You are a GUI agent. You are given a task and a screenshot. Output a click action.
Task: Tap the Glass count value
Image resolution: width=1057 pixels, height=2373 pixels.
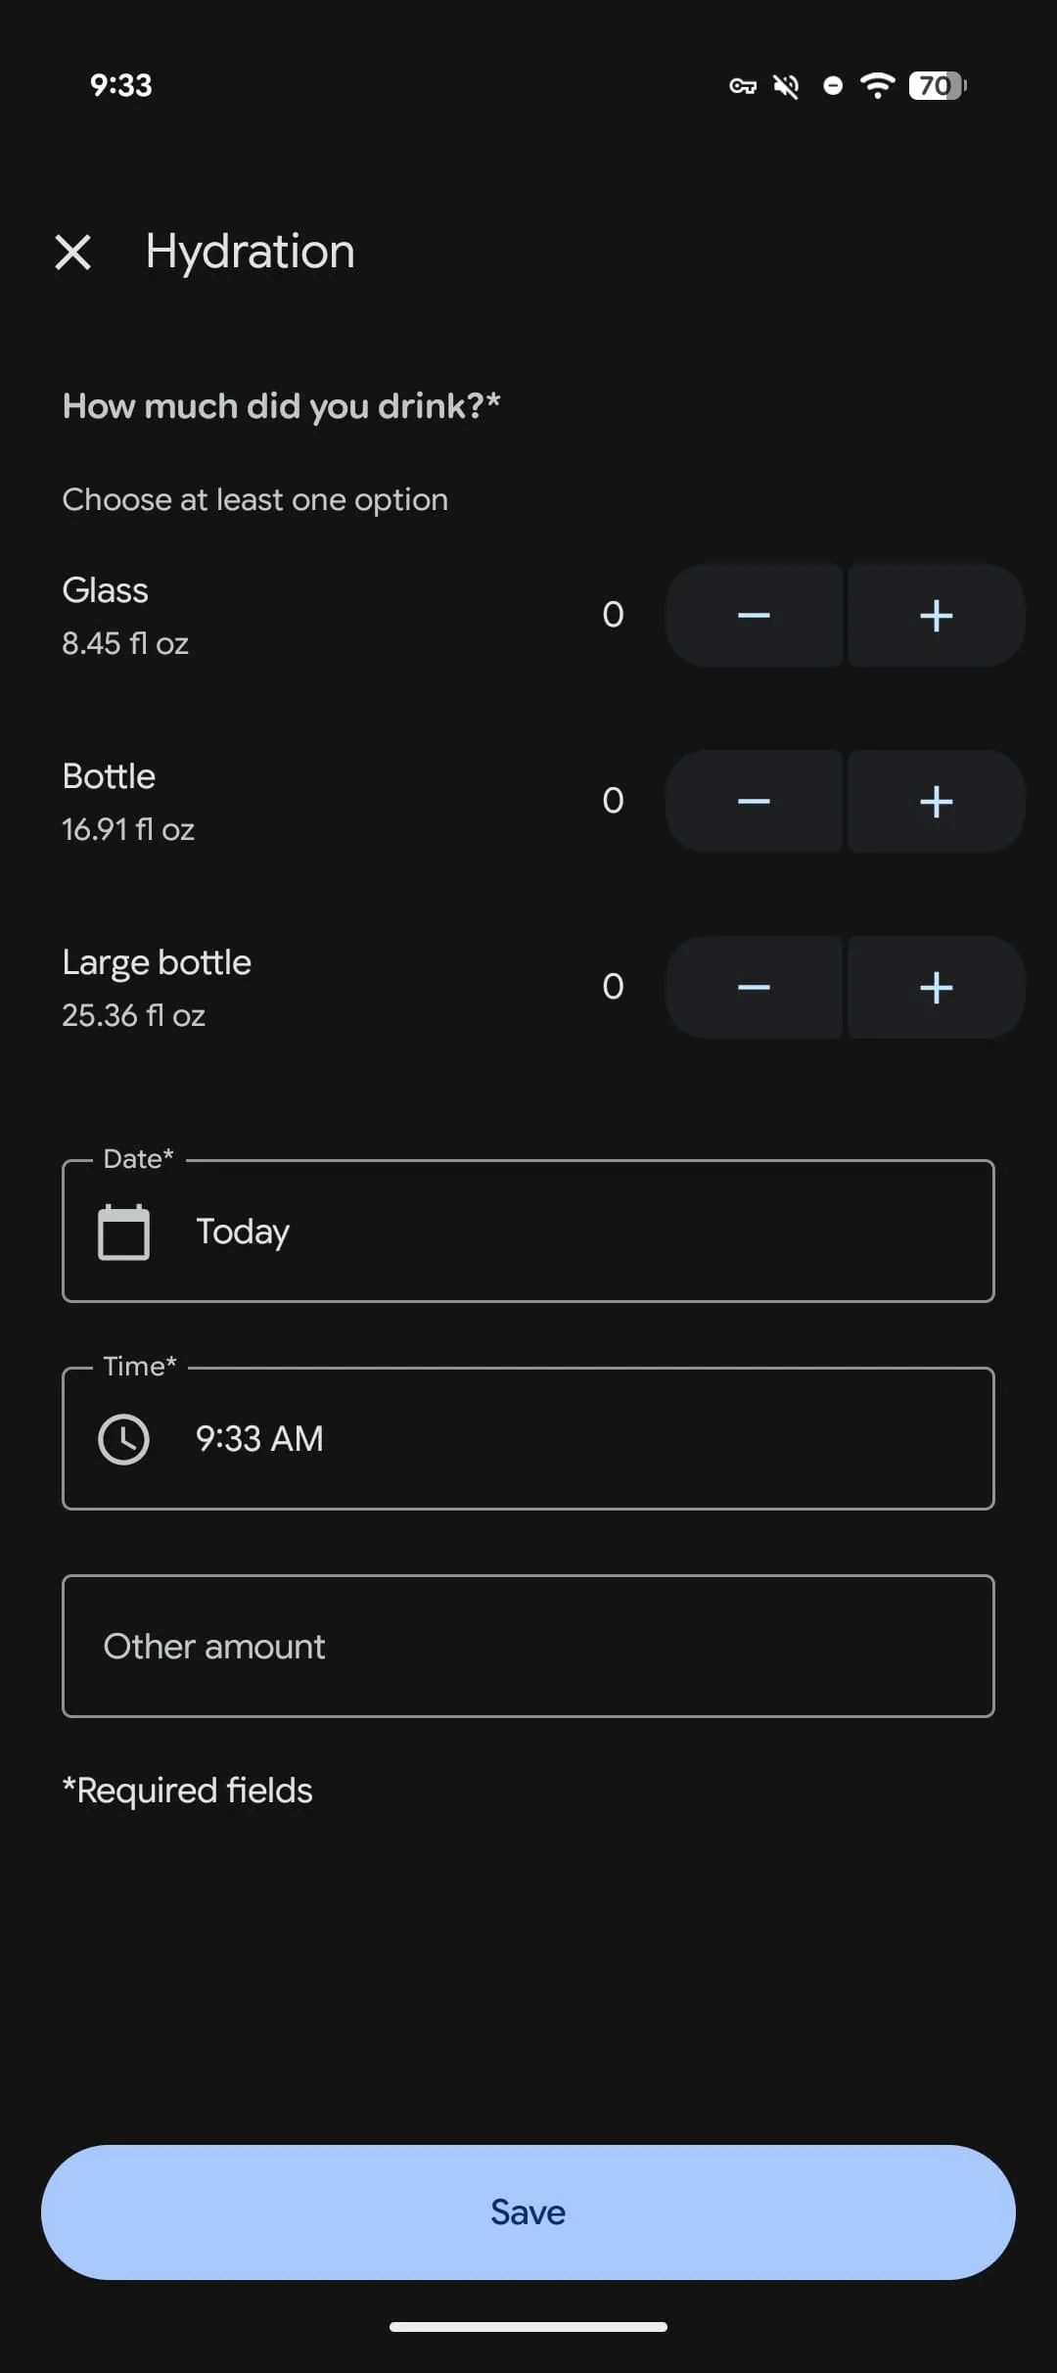pos(613,615)
